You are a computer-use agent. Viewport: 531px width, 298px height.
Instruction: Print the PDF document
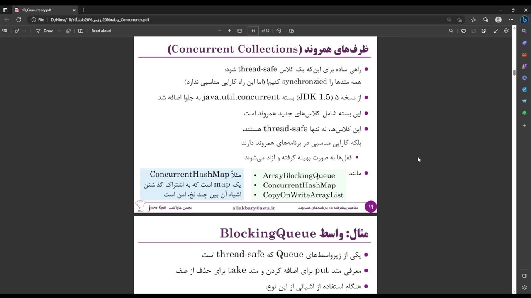463,31
